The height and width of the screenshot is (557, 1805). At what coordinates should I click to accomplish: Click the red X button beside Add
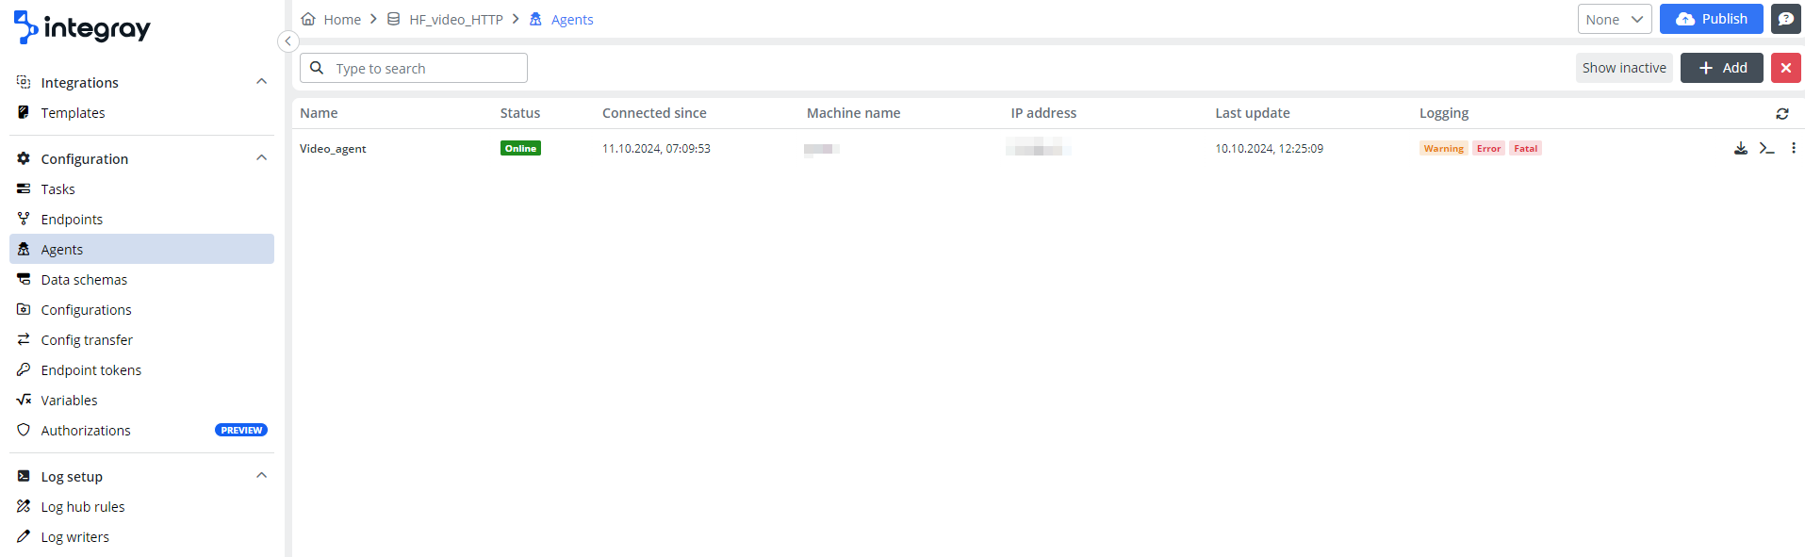[1785, 68]
